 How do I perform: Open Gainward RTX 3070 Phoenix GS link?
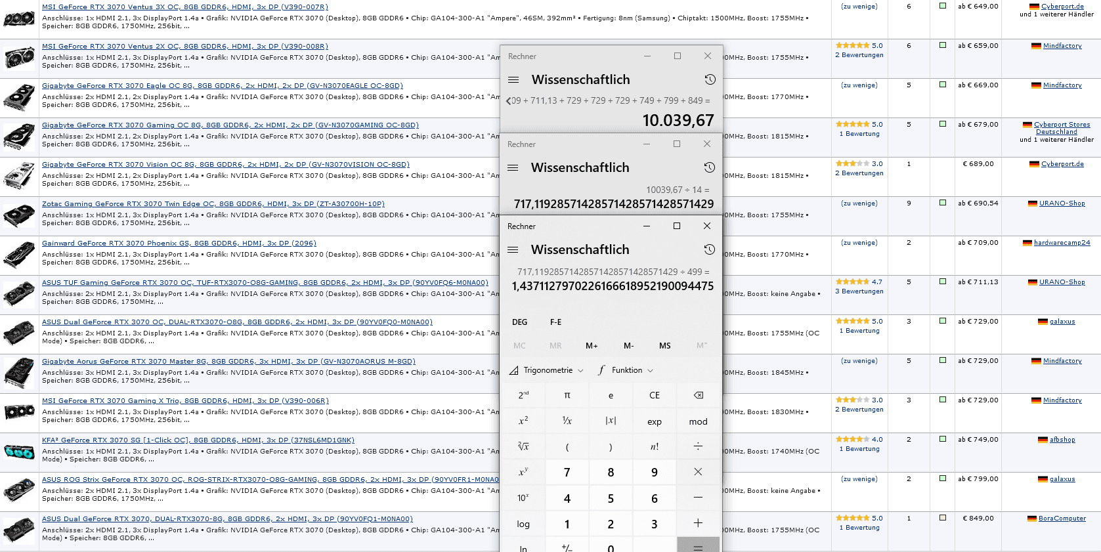pyautogui.click(x=179, y=244)
